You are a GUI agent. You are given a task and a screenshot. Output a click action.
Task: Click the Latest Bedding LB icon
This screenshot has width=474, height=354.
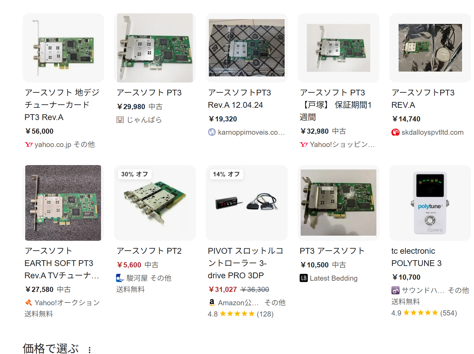tap(304, 278)
